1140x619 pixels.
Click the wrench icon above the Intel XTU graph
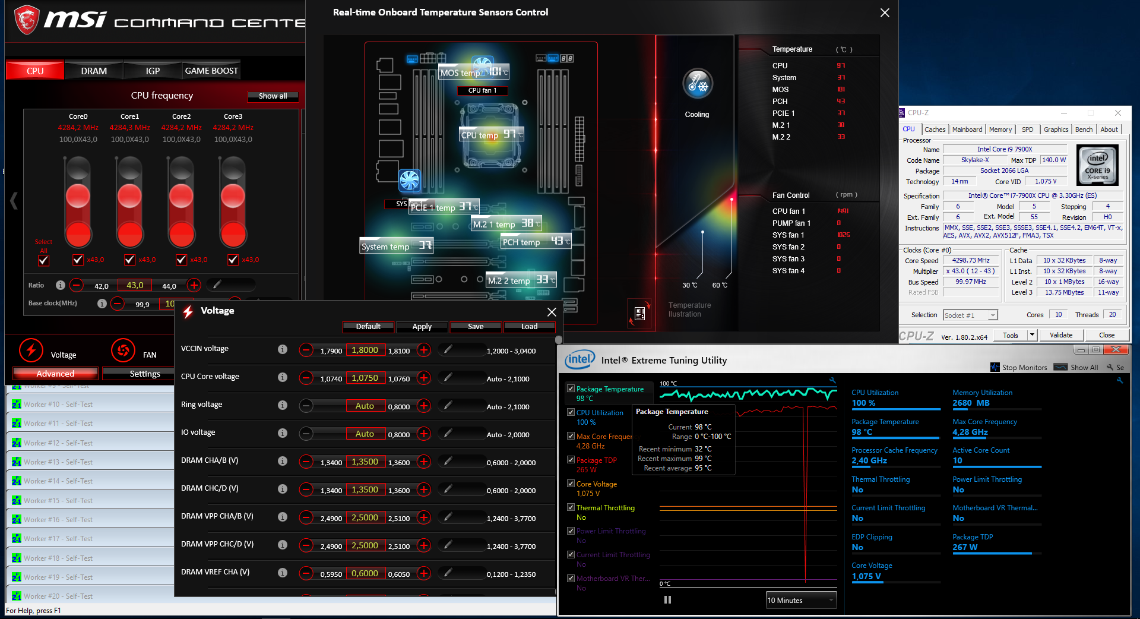click(832, 380)
